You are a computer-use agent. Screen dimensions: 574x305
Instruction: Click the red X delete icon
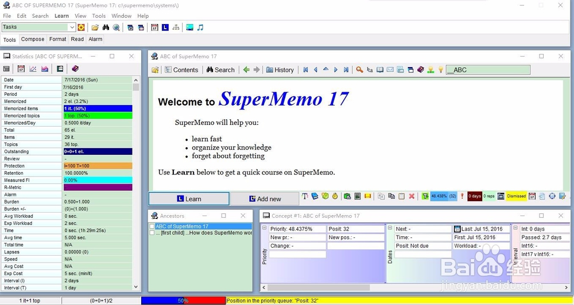(412, 197)
